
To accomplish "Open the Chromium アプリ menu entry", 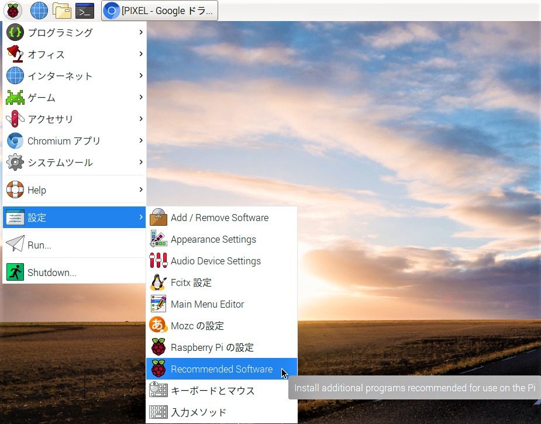I will 74,141.
